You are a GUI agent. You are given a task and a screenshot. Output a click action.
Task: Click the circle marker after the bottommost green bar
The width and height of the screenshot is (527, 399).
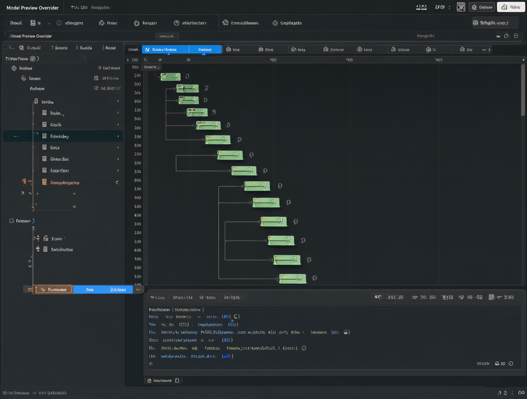314,278
